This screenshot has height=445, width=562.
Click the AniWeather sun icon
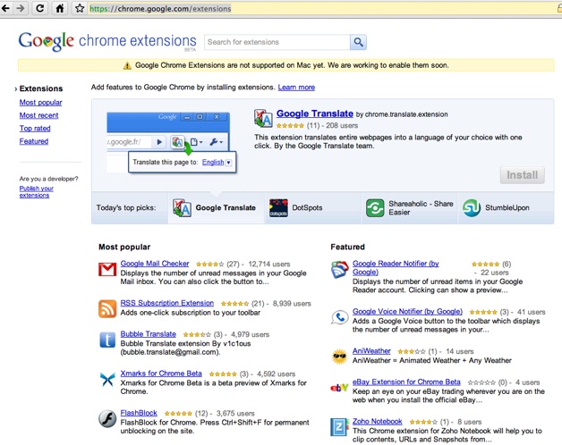[339, 357]
